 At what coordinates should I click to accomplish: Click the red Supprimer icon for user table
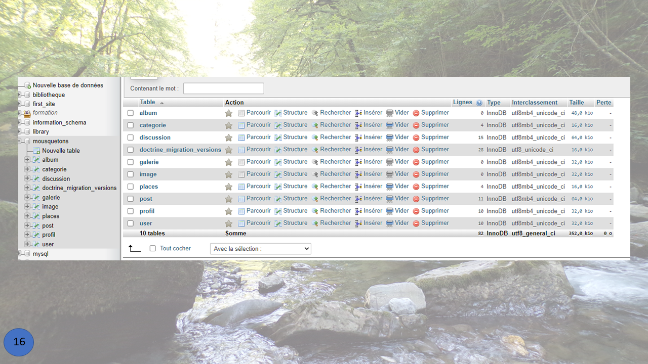point(416,223)
